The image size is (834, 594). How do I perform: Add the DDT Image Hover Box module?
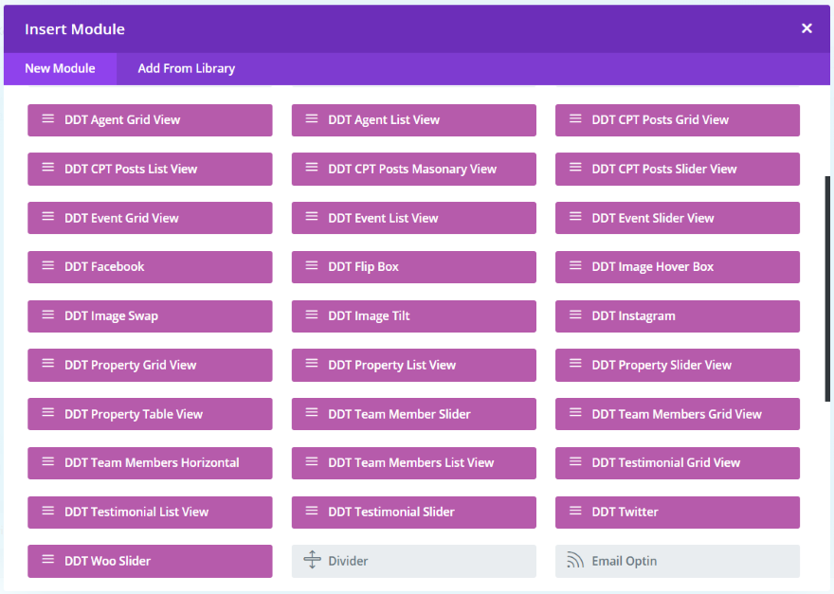[678, 267]
